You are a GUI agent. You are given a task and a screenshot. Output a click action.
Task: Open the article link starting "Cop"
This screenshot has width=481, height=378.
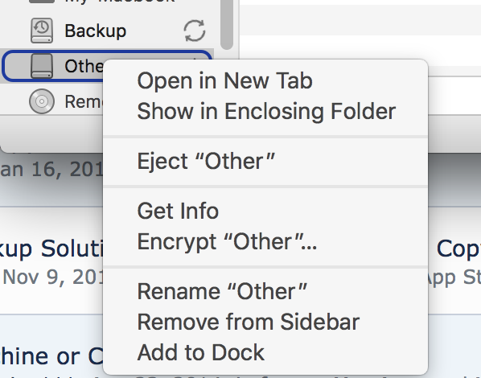click(x=458, y=249)
